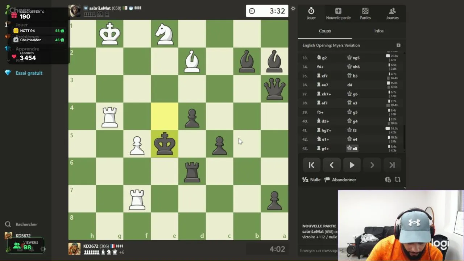This screenshot has width=464, height=261.
Task: Switch to the Parties tab
Action: (365, 13)
